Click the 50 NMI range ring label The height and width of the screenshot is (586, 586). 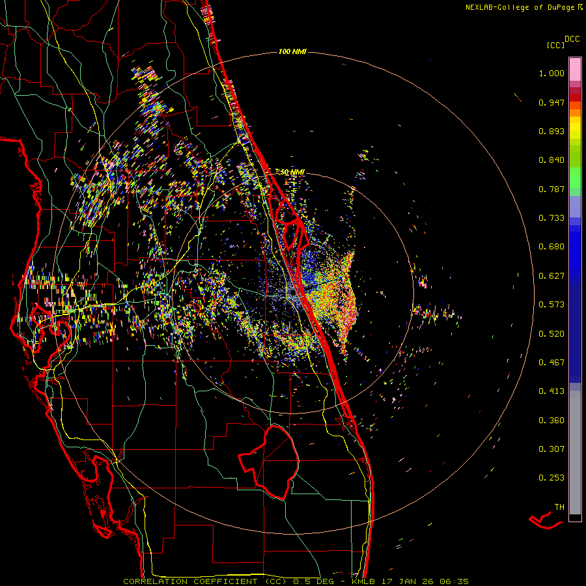(x=292, y=172)
